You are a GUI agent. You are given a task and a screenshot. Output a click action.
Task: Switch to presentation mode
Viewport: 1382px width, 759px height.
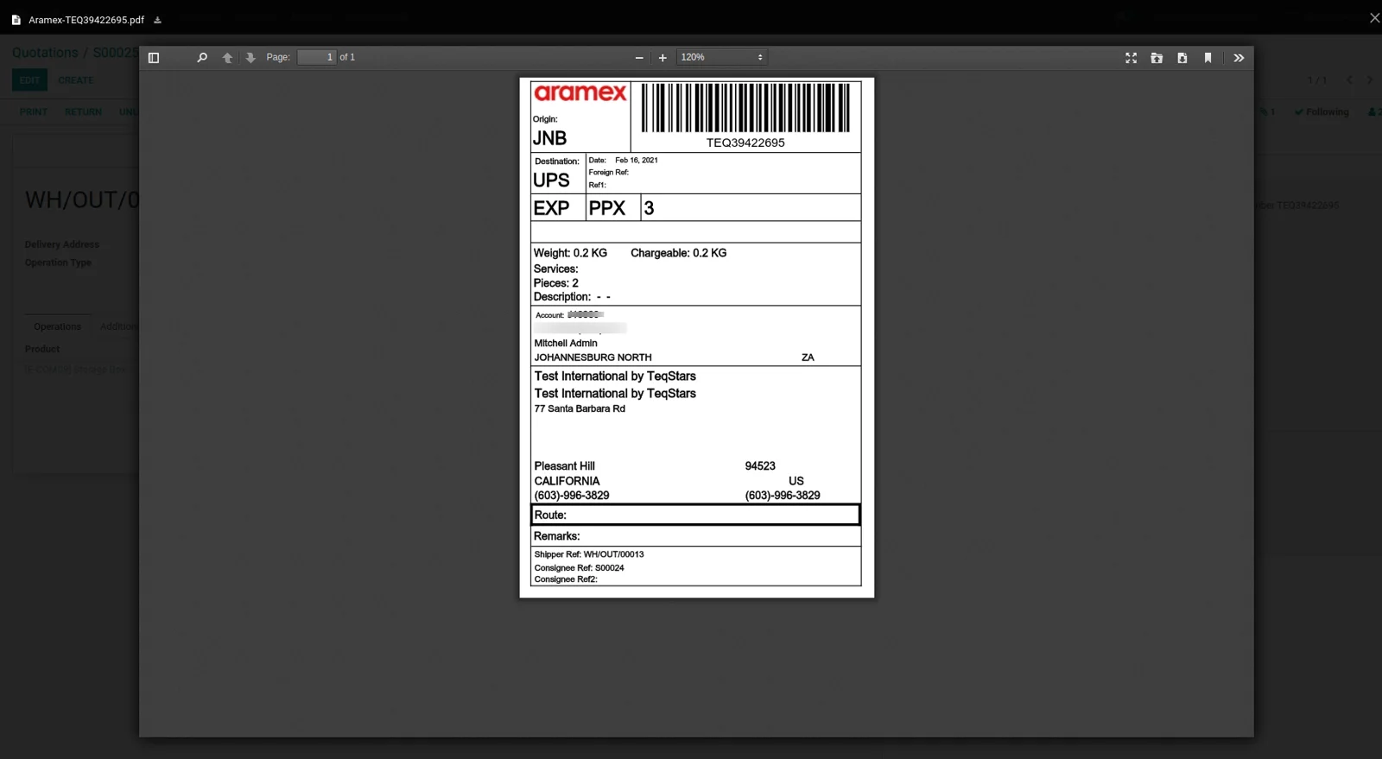[x=1131, y=58]
